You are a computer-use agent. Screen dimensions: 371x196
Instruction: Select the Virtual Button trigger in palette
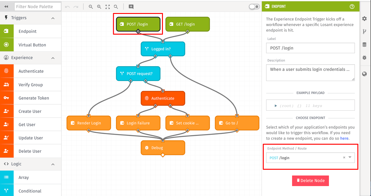(31, 45)
